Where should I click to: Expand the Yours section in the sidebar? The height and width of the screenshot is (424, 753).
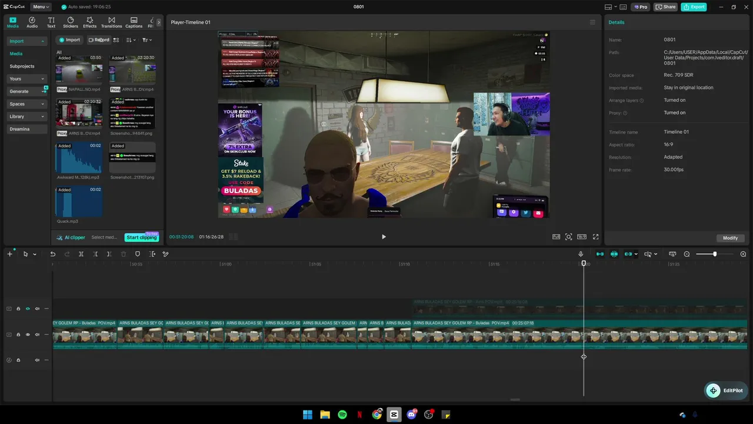coord(42,79)
